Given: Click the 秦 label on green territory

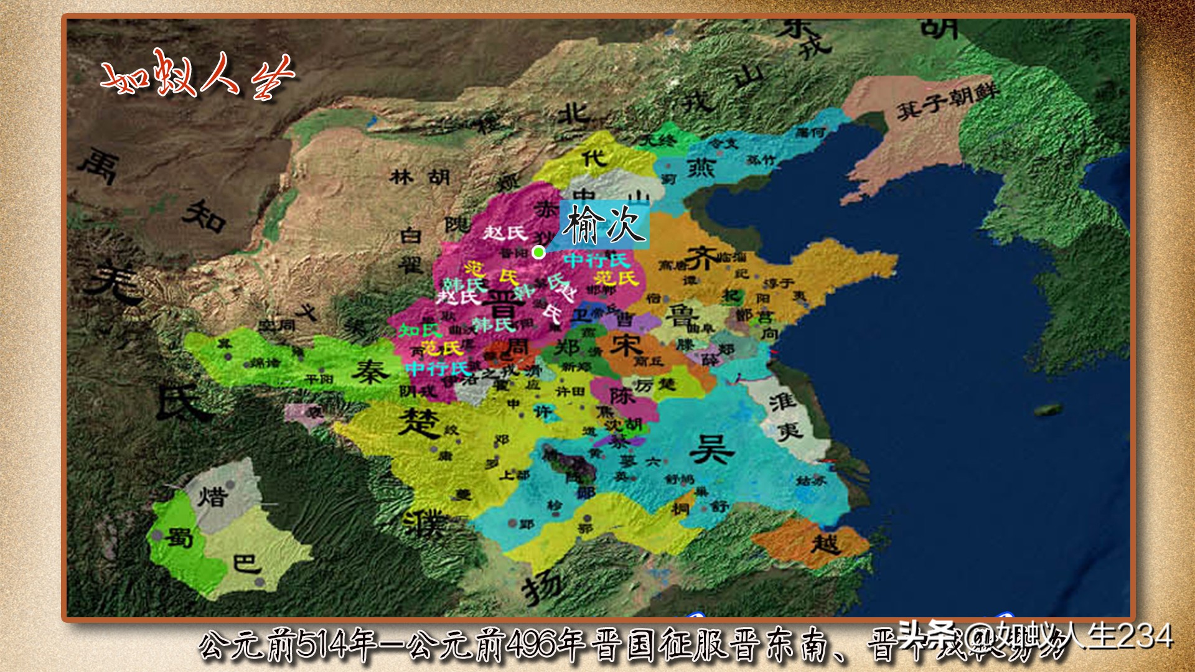Looking at the screenshot, I should pyautogui.click(x=370, y=372).
